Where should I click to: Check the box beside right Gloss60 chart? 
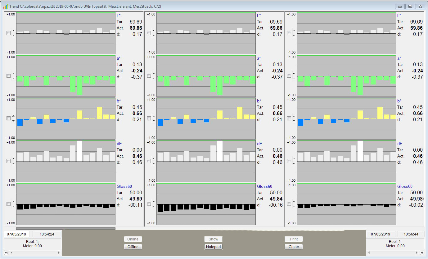point(289,204)
